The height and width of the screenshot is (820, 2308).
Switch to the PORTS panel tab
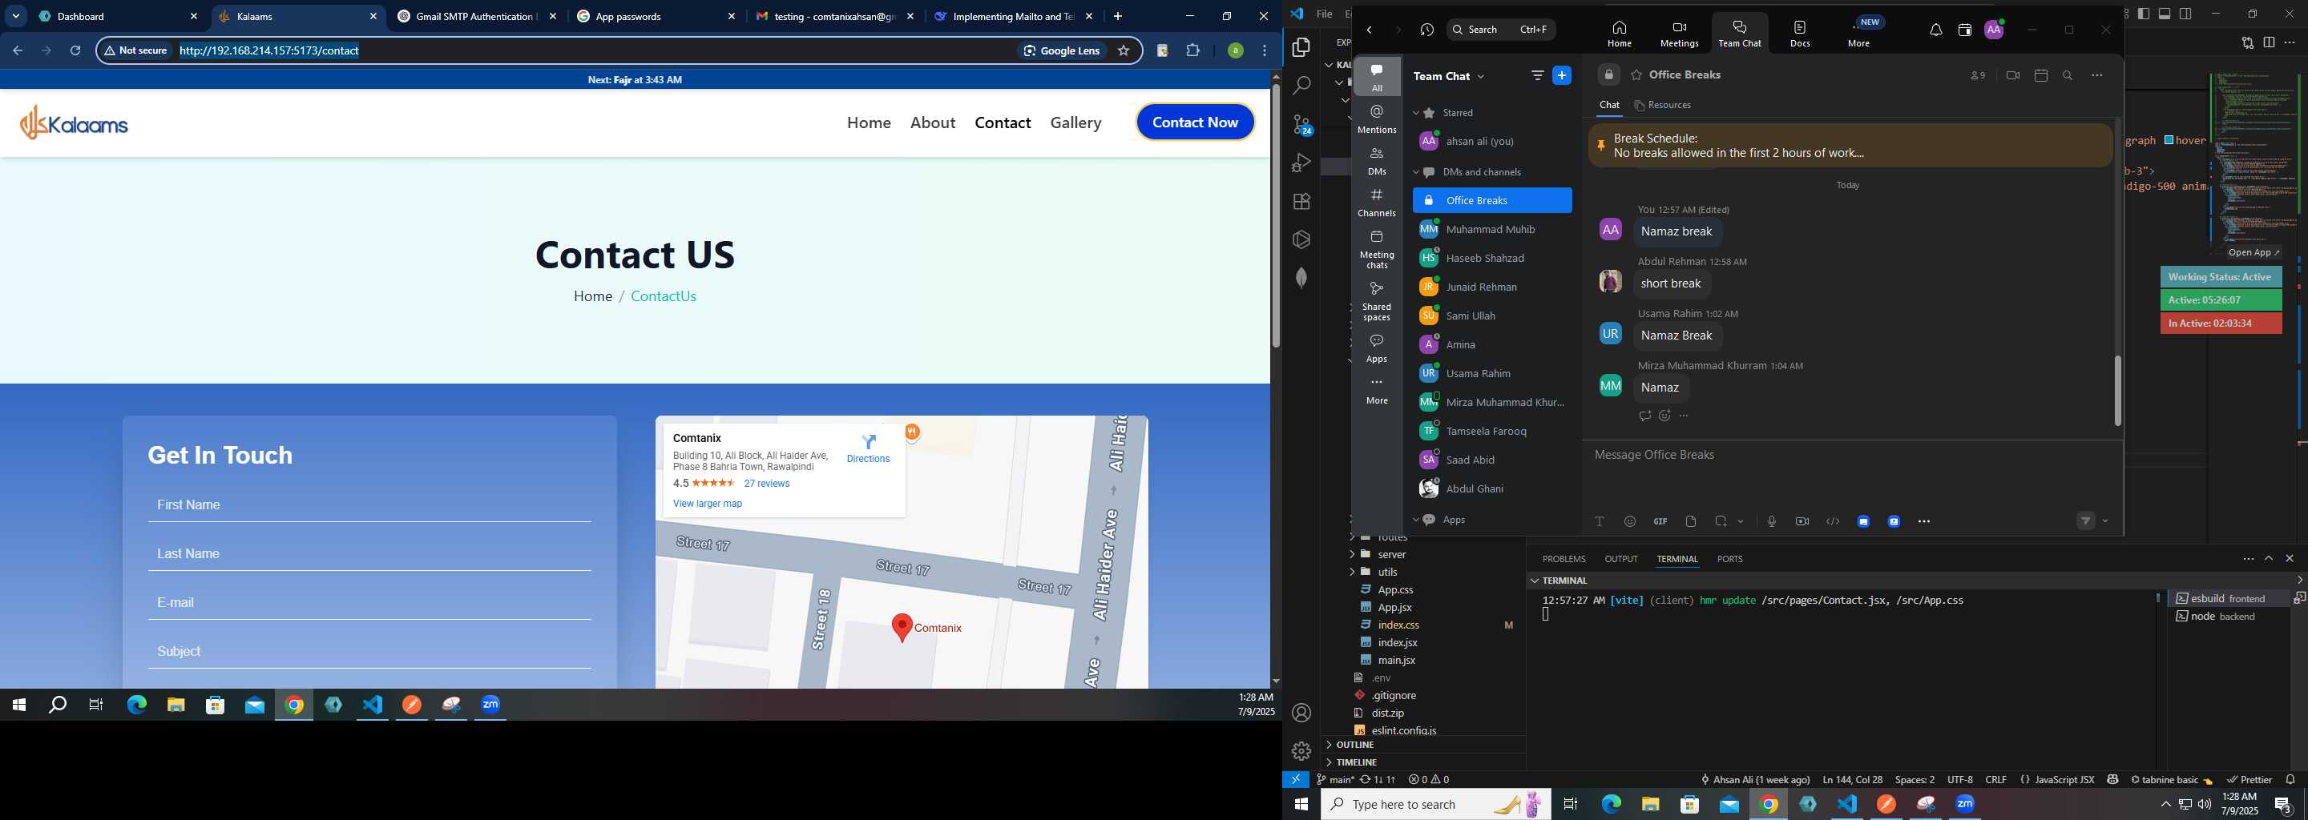[x=1729, y=560]
